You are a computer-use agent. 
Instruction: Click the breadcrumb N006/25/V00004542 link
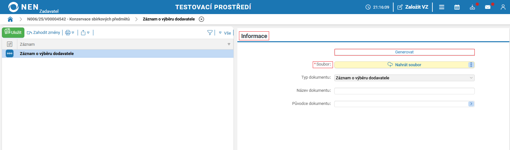click(x=79, y=19)
